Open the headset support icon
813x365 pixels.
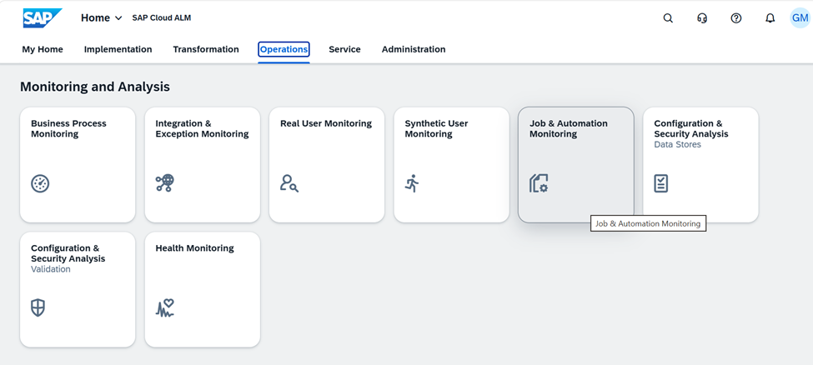pyautogui.click(x=702, y=18)
